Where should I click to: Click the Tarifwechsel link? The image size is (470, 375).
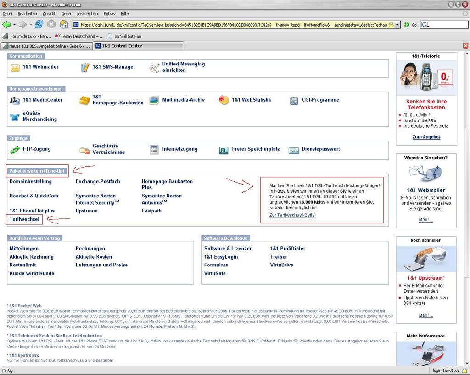(24, 219)
